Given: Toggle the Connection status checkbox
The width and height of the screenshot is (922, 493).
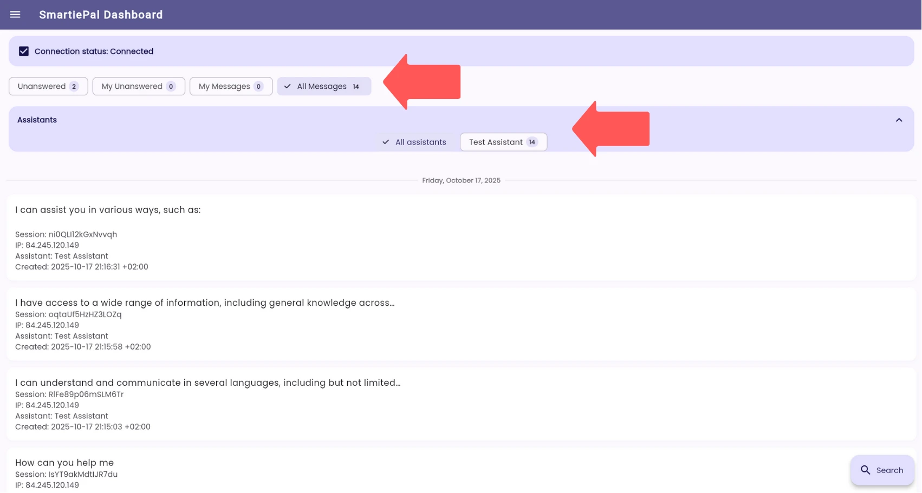Looking at the screenshot, I should [x=24, y=51].
